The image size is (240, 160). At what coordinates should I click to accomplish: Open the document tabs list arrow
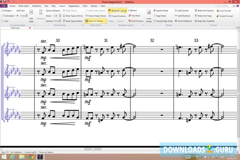coord(239,28)
